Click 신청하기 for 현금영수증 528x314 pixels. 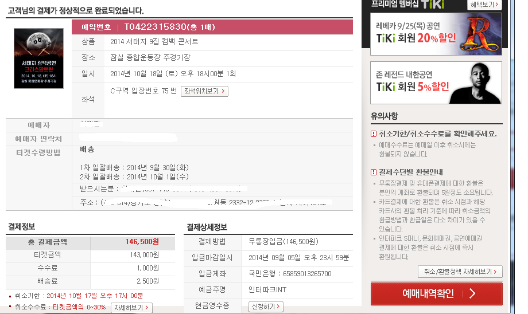(x=266, y=307)
